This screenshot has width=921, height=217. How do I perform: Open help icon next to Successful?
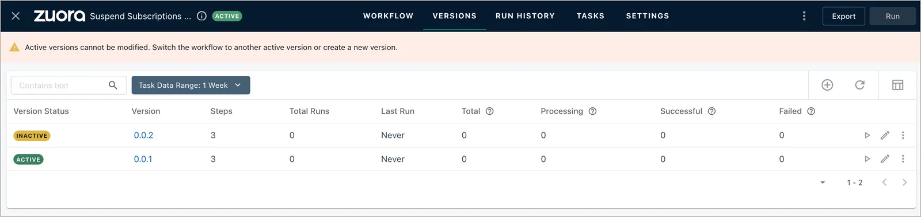711,111
